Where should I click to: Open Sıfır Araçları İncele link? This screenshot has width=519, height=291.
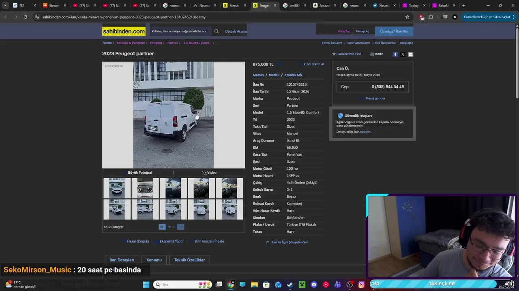click(209, 241)
